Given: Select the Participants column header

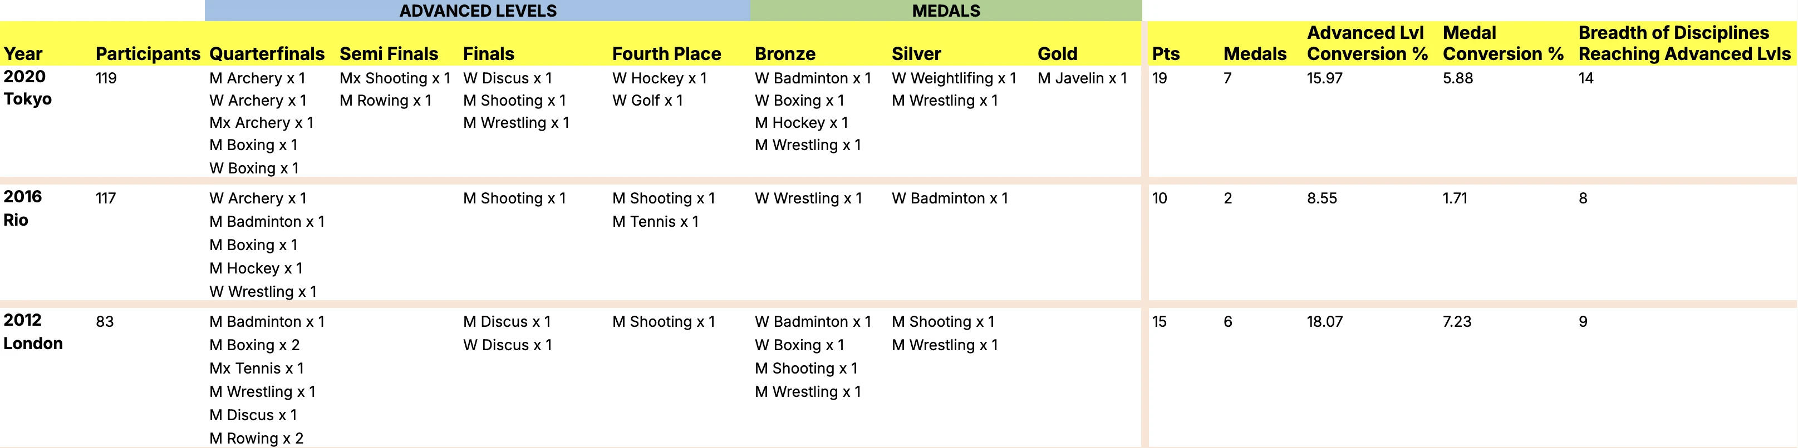Looking at the screenshot, I should pyautogui.click(x=148, y=54).
